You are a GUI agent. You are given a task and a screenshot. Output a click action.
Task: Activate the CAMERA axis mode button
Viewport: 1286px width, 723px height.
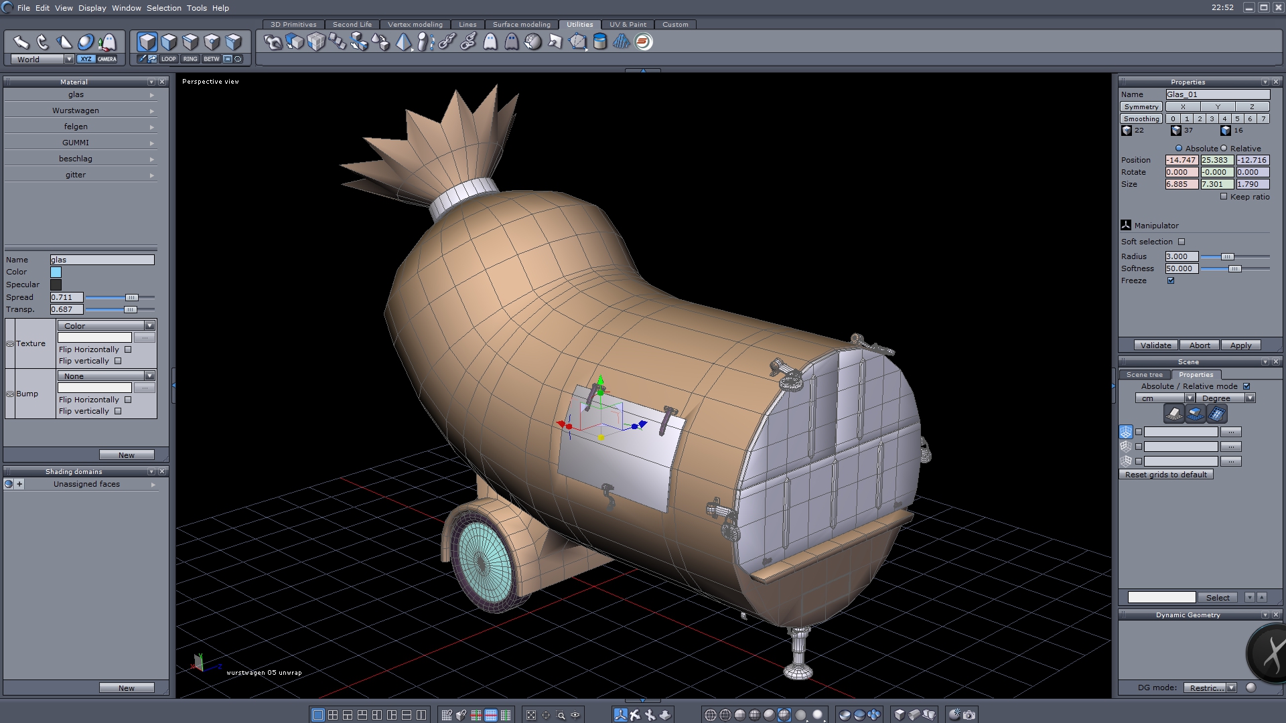pos(106,59)
